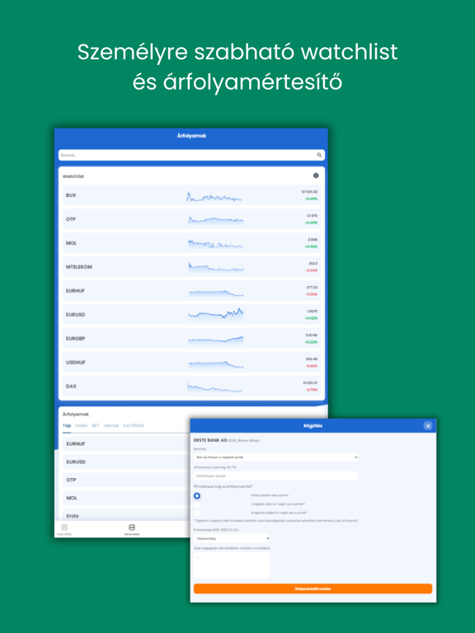The width and height of the screenshot is (475, 633).
Task: Open the USDHUF watchlist row
Action: click(x=191, y=362)
